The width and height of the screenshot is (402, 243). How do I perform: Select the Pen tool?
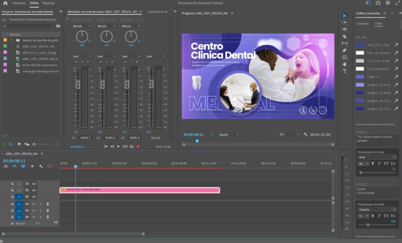click(345, 50)
